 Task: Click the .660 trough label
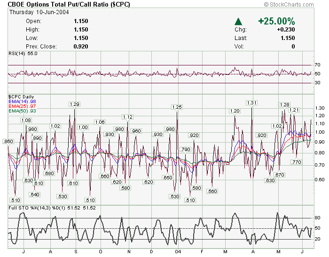tap(104, 177)
